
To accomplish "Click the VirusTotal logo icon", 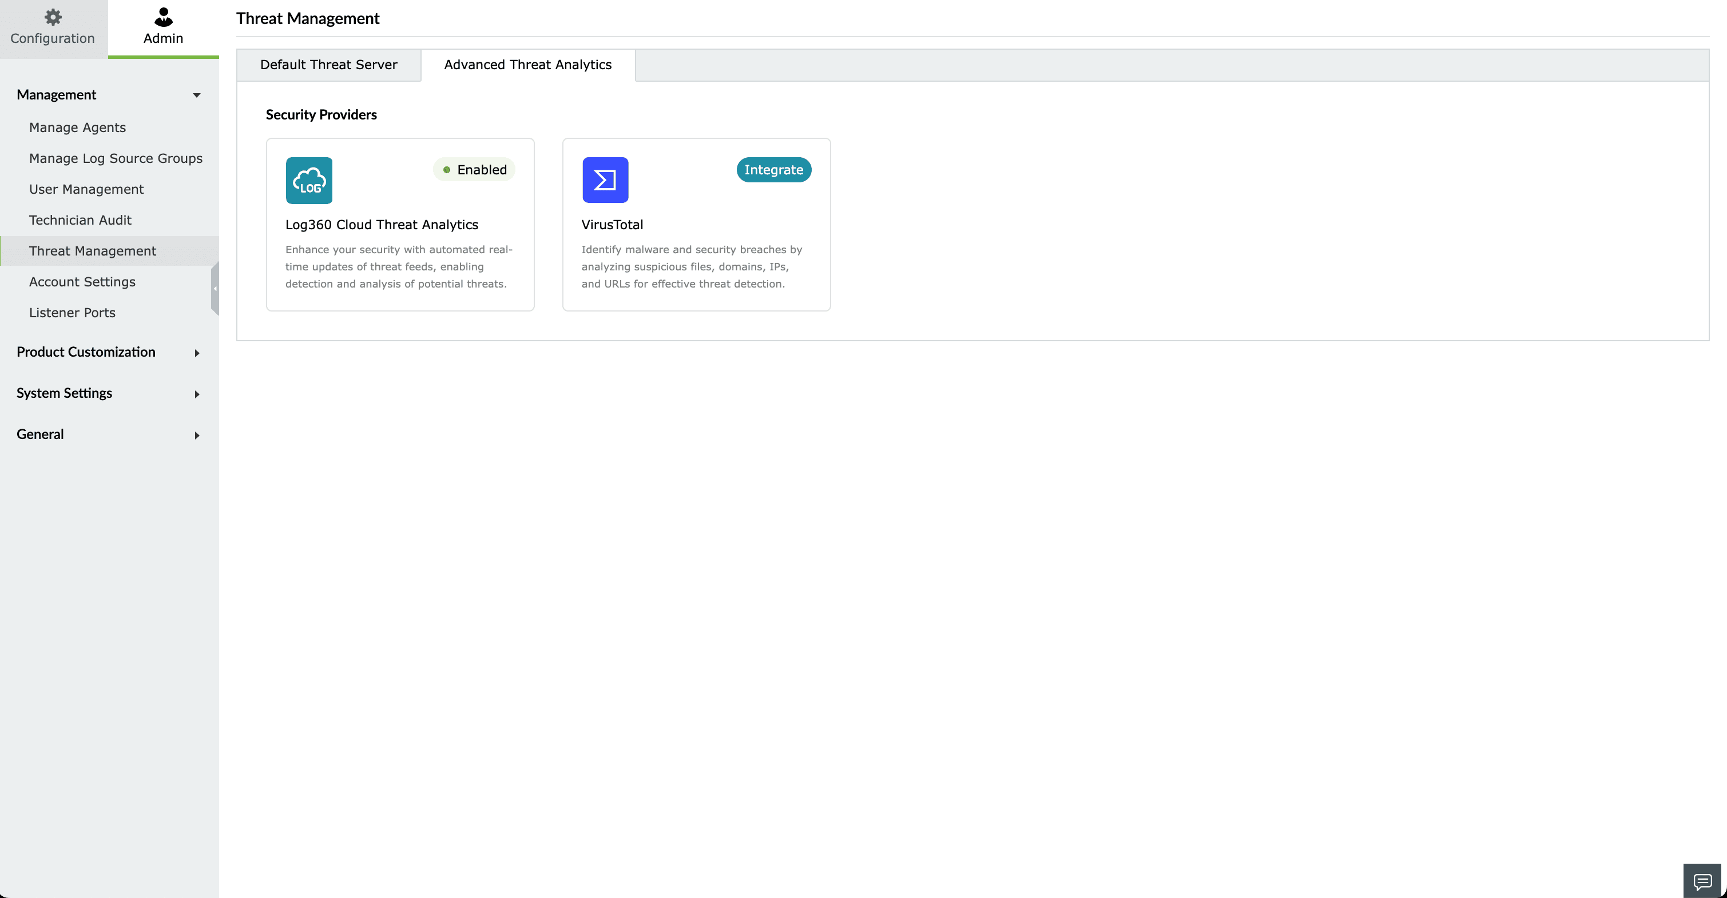I will coord(605,180).
